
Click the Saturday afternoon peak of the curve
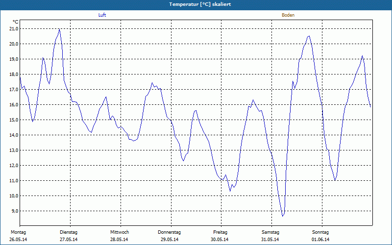tap(309, 36)
